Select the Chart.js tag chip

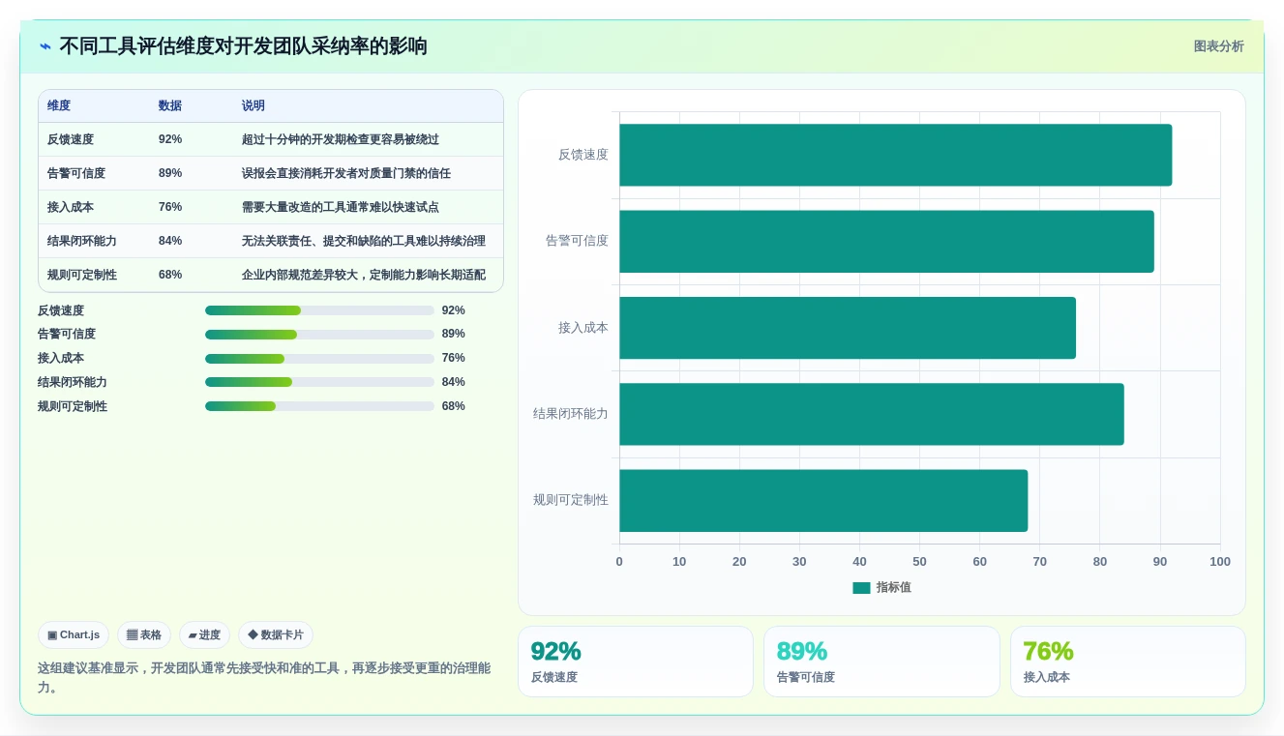point(74,635)
